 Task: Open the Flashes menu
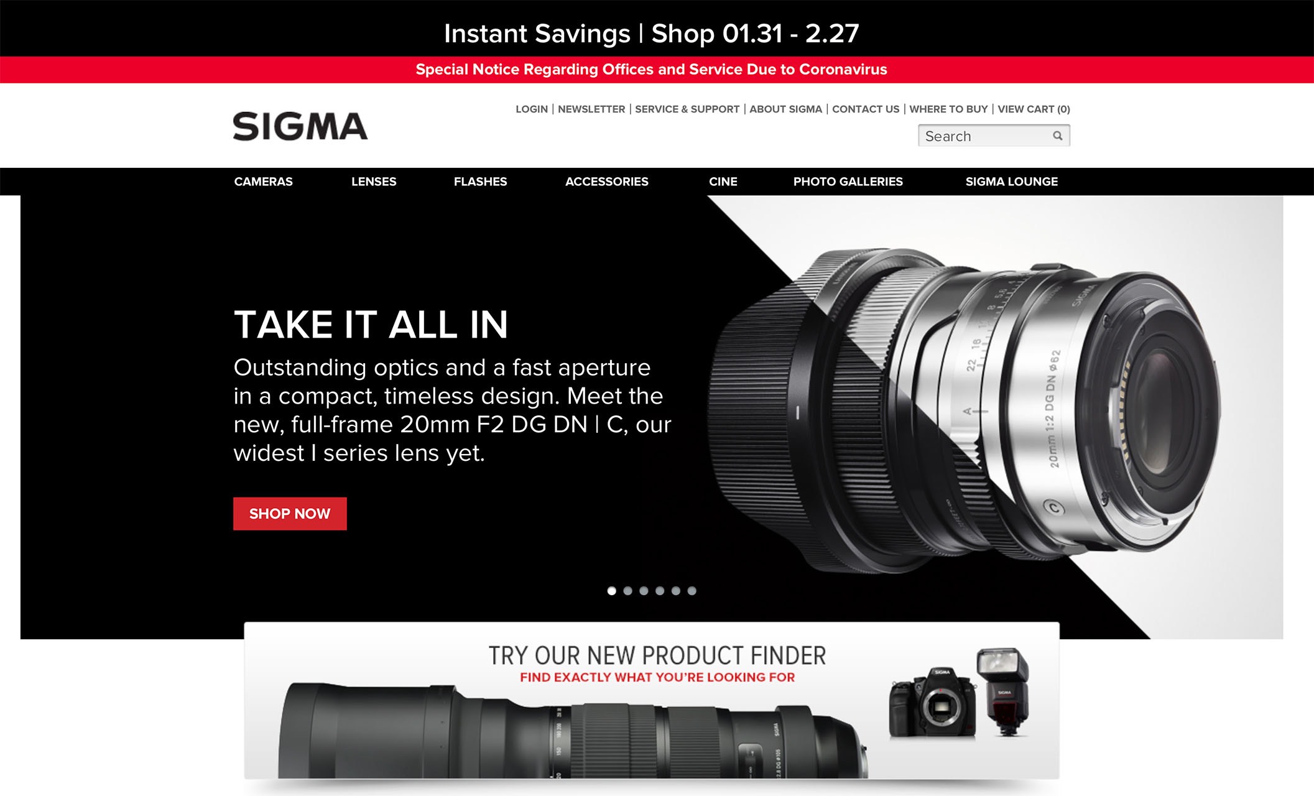coord(480,182)
